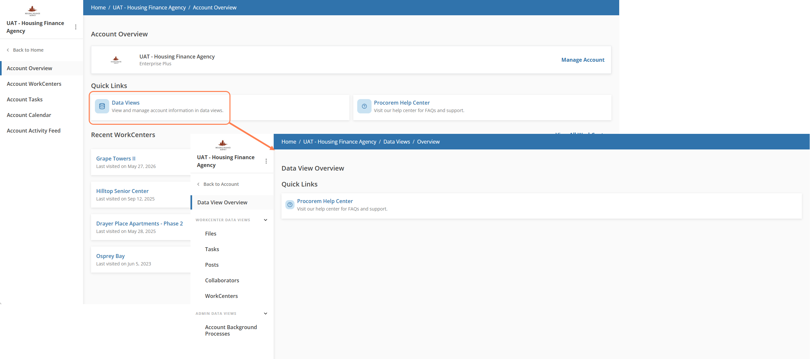Viewport: 810px width, 359px height.
Task: Open kebab menu beside UAT agency name in Account sidebar
Action: pos(76,27)
